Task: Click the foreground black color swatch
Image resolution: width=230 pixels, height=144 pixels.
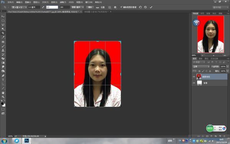Action: click(2, 103)
